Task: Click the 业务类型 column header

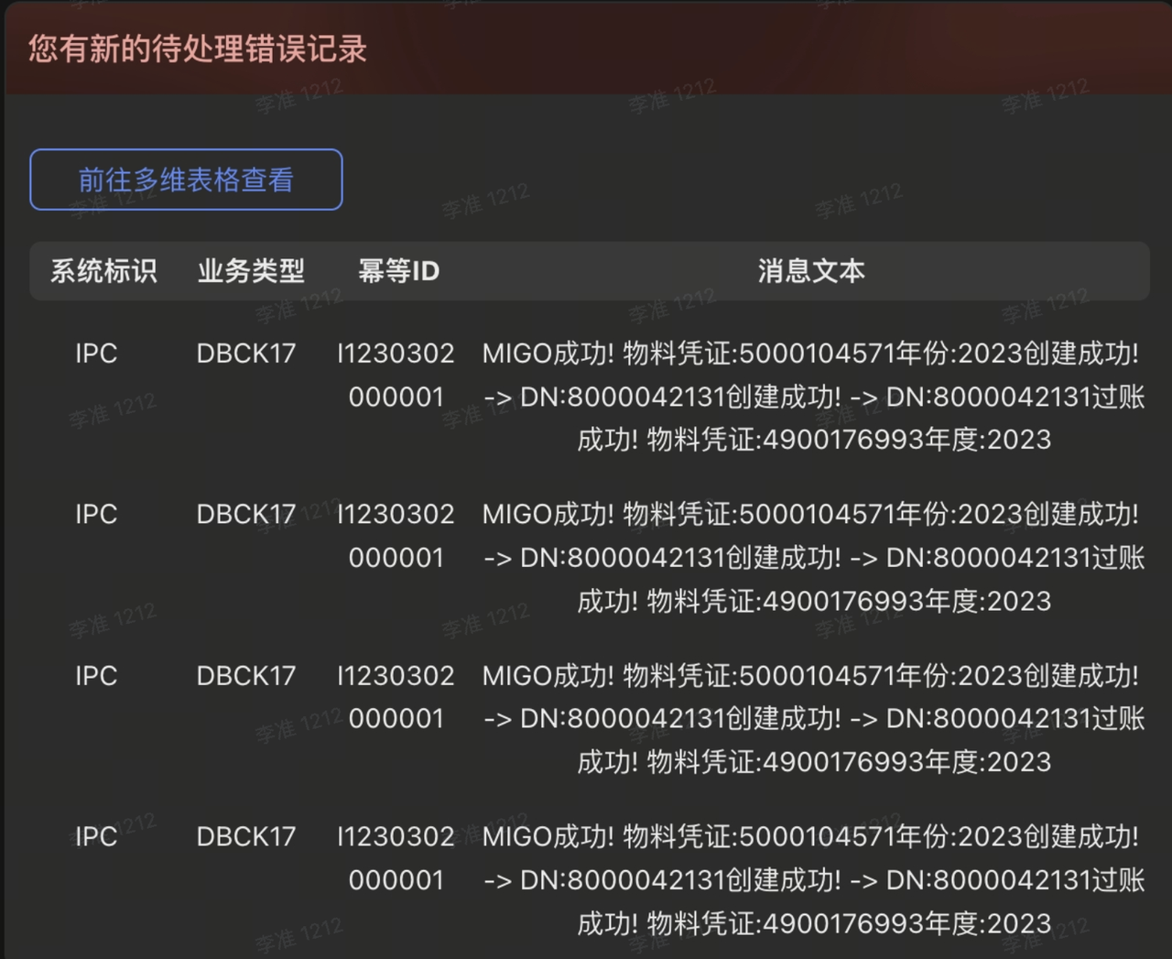Action: [251, 271]
